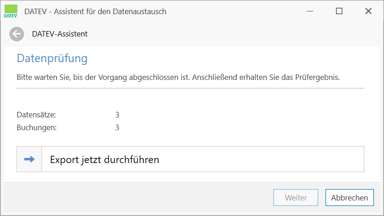The height and width of the screenshot is (216, 384).
Task: Minimize the DATEV assistant window
Action: click(310, 11)
